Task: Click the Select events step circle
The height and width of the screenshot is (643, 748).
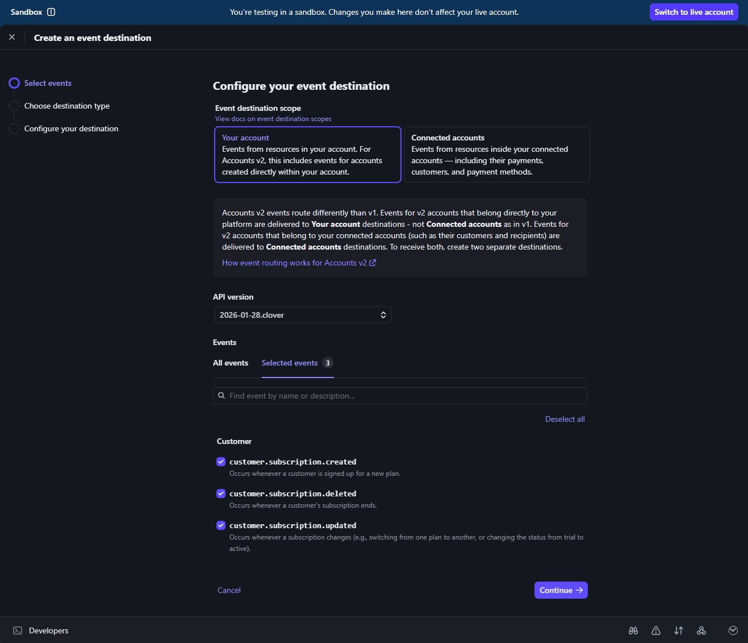Action: [14, 83]
